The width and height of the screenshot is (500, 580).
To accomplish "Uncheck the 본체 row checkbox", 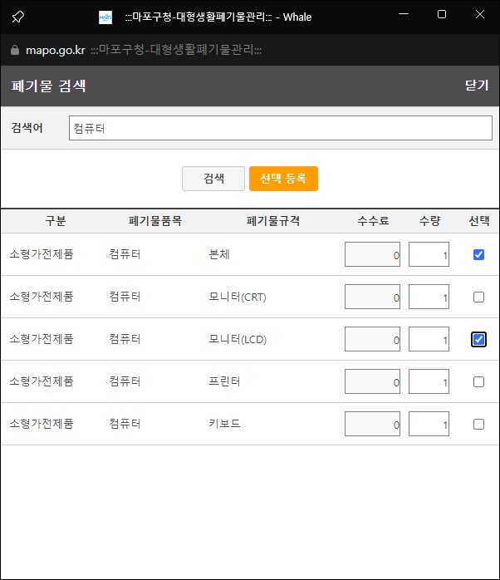I will coord(478,254).
